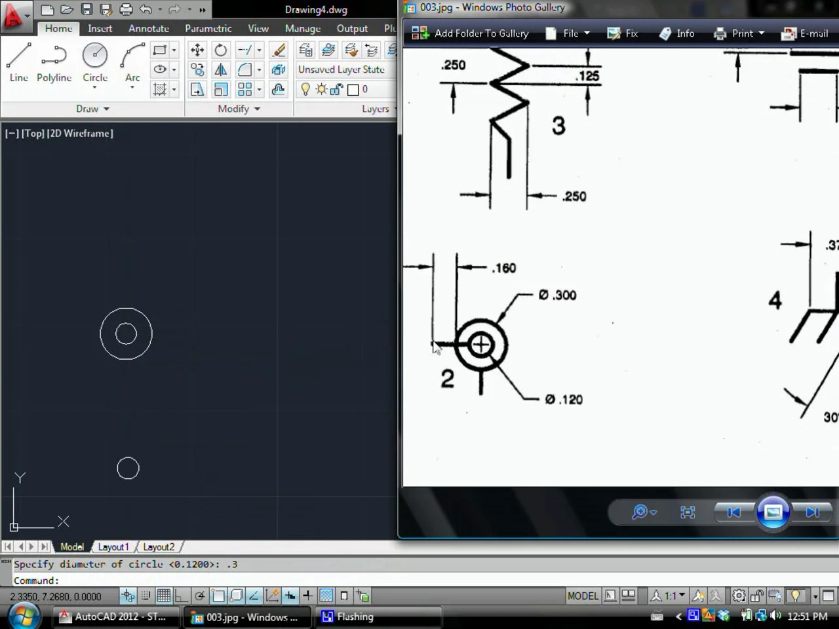
Task: Open the Parametric ribbon tab
Action: 208,28
